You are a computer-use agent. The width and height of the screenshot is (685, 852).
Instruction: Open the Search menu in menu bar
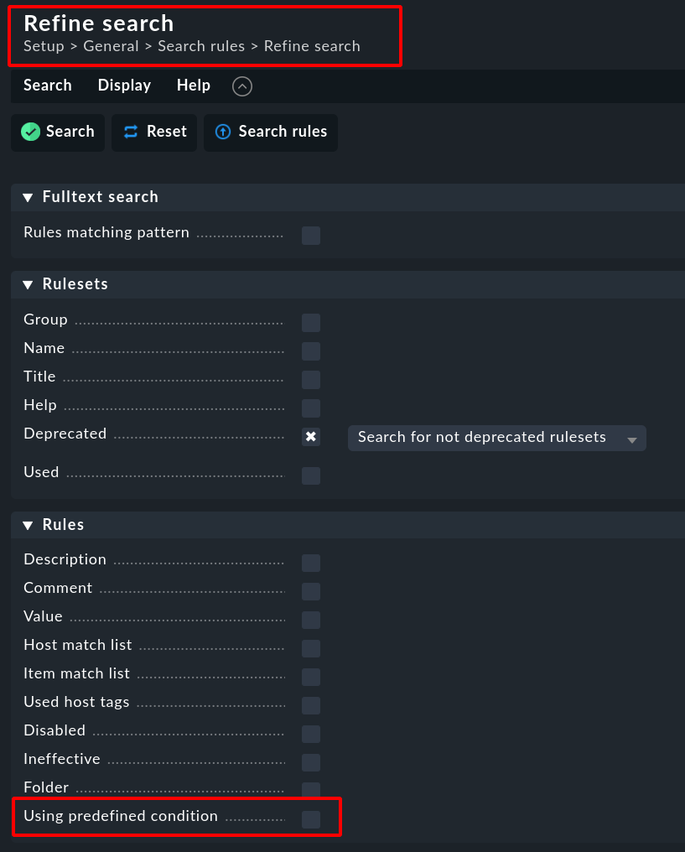(x=47, y=86)
